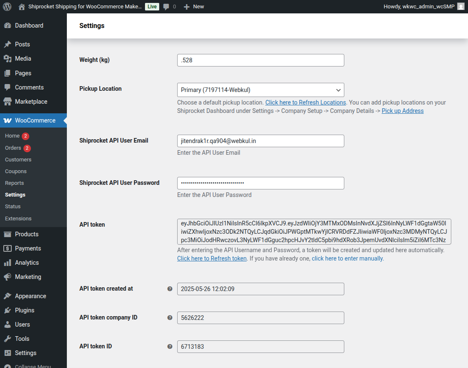Open the site home icon in admin bar
The height and width of the screenshot is (368, 468).
click(x=21, y=7)
